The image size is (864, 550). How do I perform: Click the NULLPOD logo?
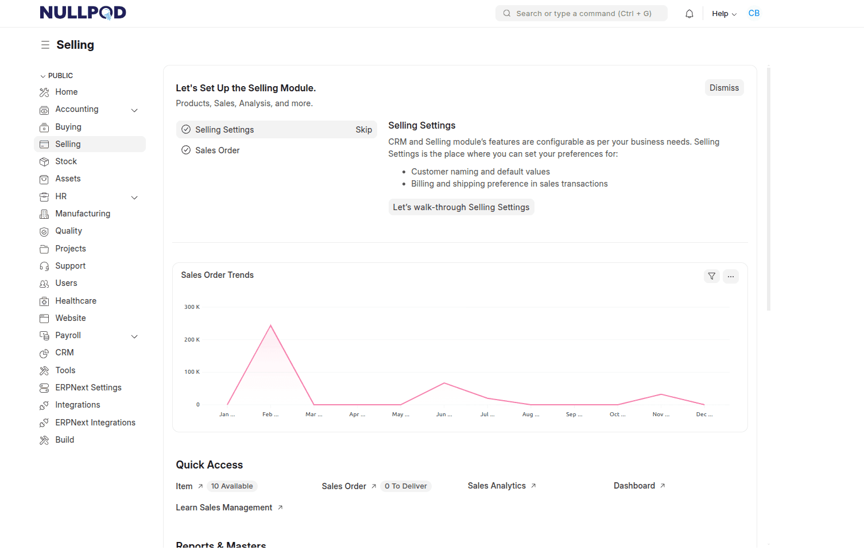(x=83, y=13)
